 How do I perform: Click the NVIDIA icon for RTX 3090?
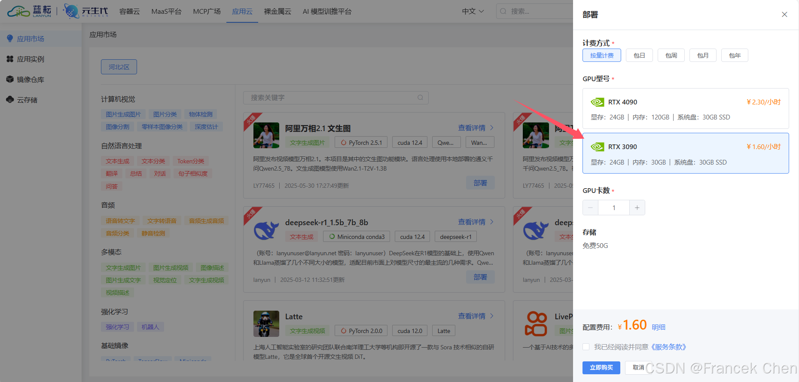tap(597, 147)
